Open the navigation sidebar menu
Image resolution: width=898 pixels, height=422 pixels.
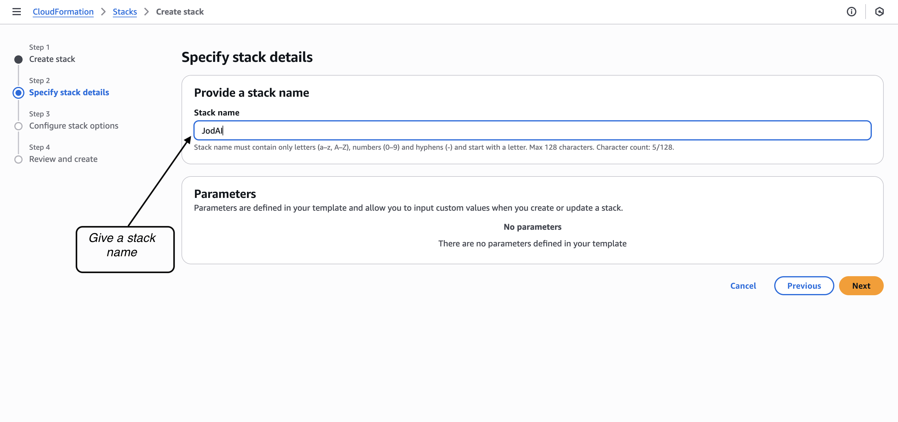(x=16, y=12)
